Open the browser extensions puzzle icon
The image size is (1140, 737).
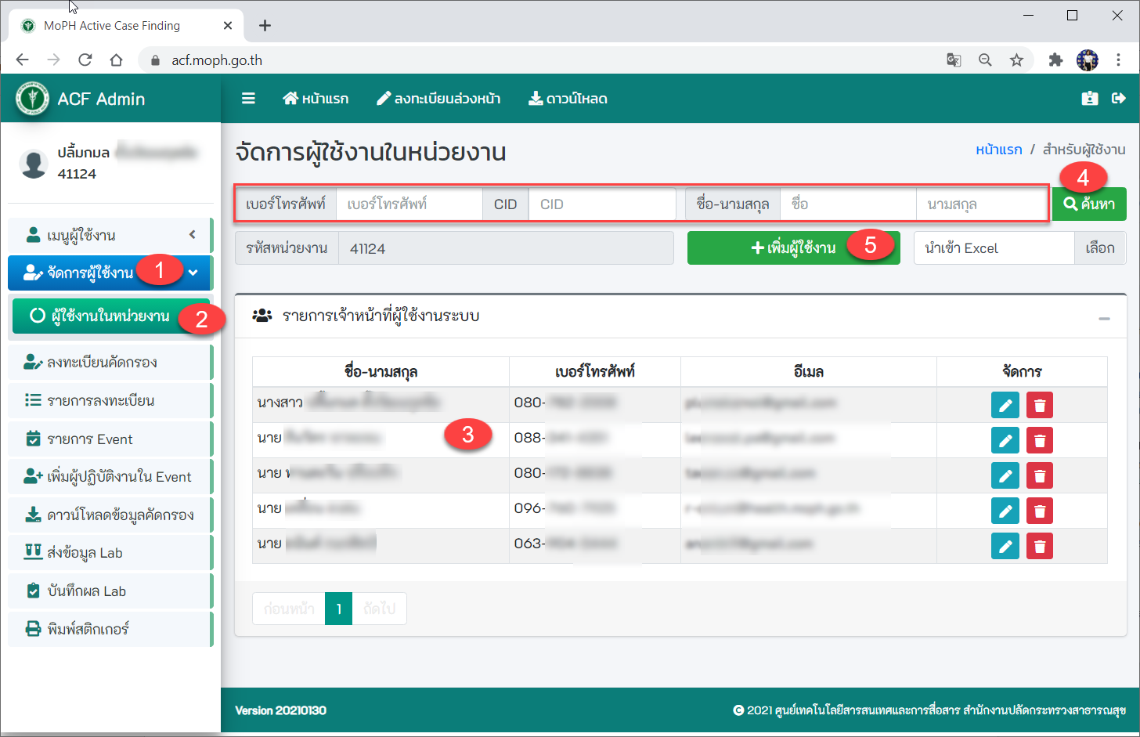(1055, 60)
